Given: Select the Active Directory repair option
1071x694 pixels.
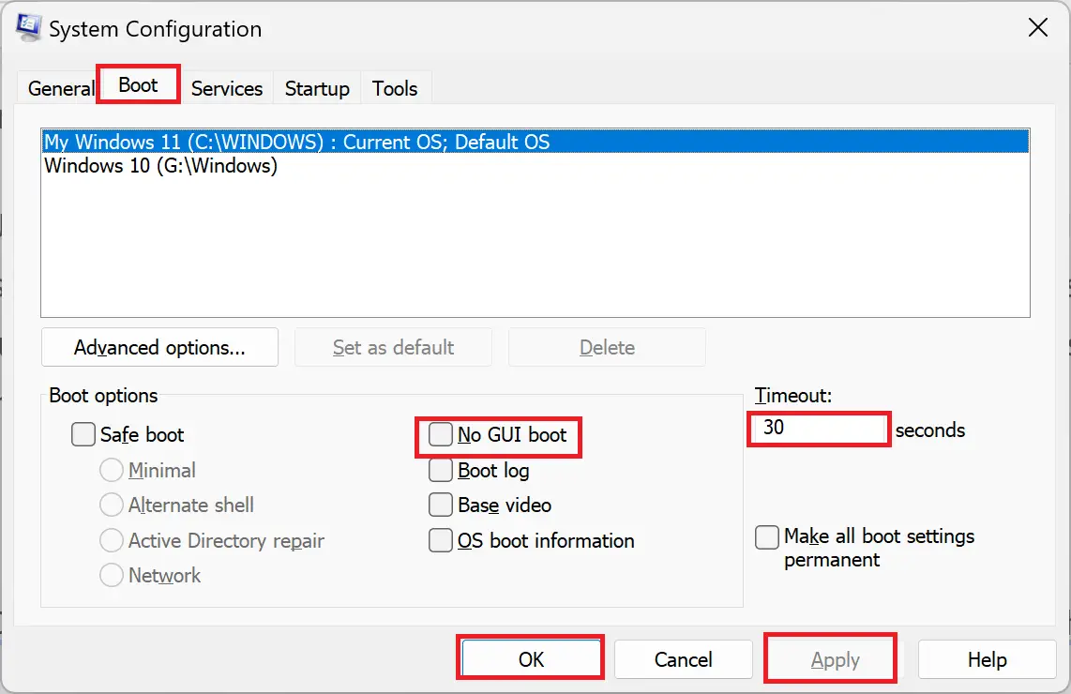Looking at the screenshot, I should 112,540.
